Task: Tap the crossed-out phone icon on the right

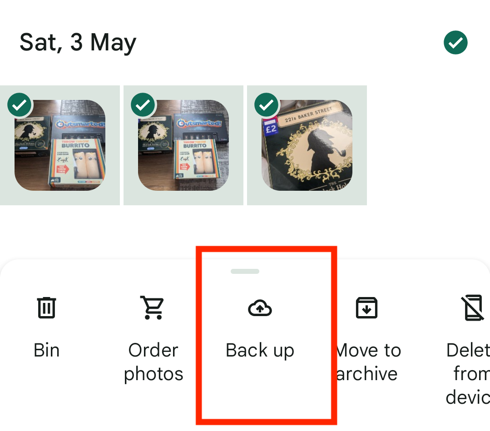Action: (473, 307)
